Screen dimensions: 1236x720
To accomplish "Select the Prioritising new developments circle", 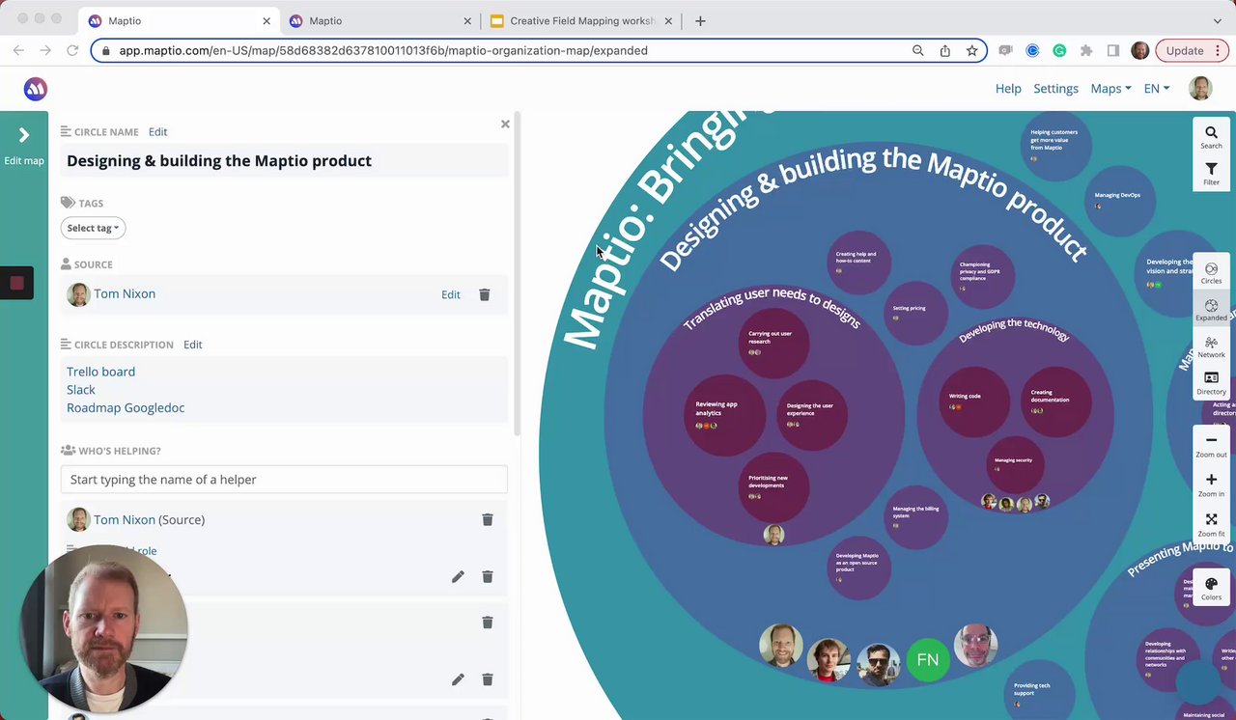I will (x=774, y=486).
